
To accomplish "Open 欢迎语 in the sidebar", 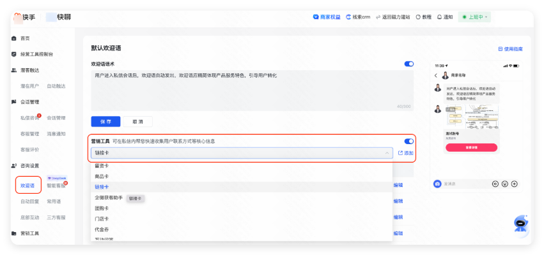I will click(27, 186).
